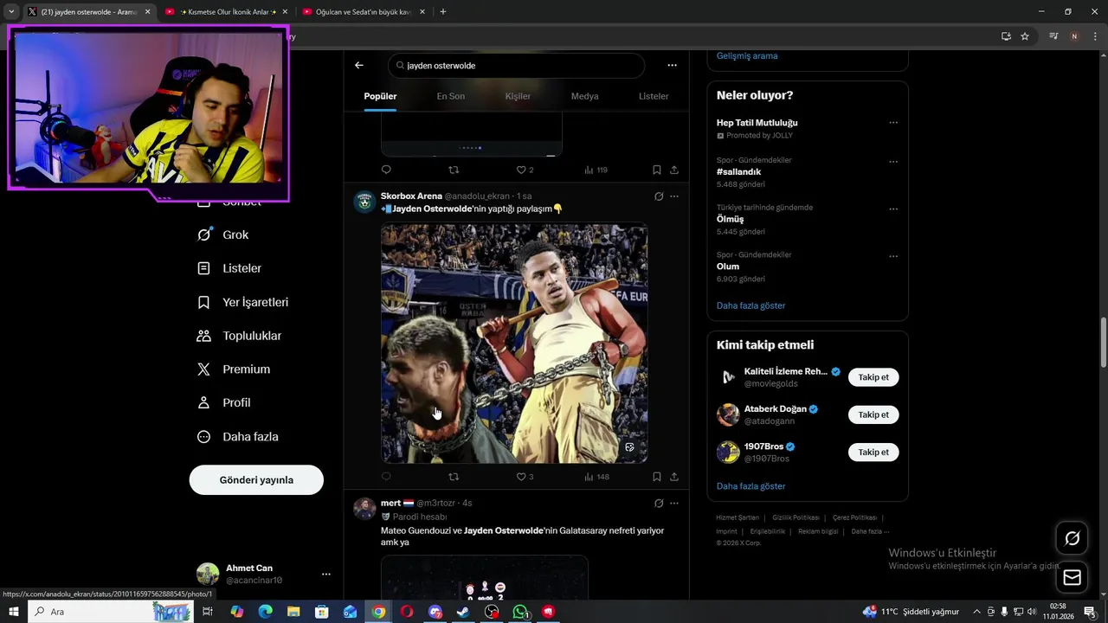Ask Grok about Skorbox Arena post
1108x623 pixels.
659,196
